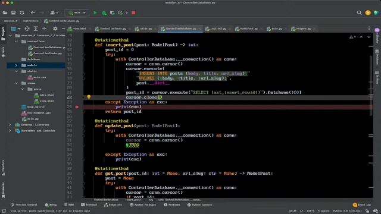Image resolution: width=381 pixels, height=214 pixels.
Task: Click the Python interpreter status bar entry
Action: pos(347,211)
